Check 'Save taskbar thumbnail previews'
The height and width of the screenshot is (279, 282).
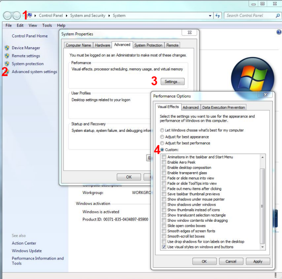point(164,194)
